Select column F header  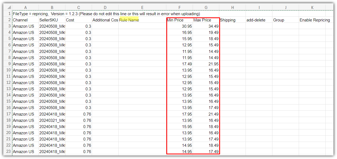point(179,8)
